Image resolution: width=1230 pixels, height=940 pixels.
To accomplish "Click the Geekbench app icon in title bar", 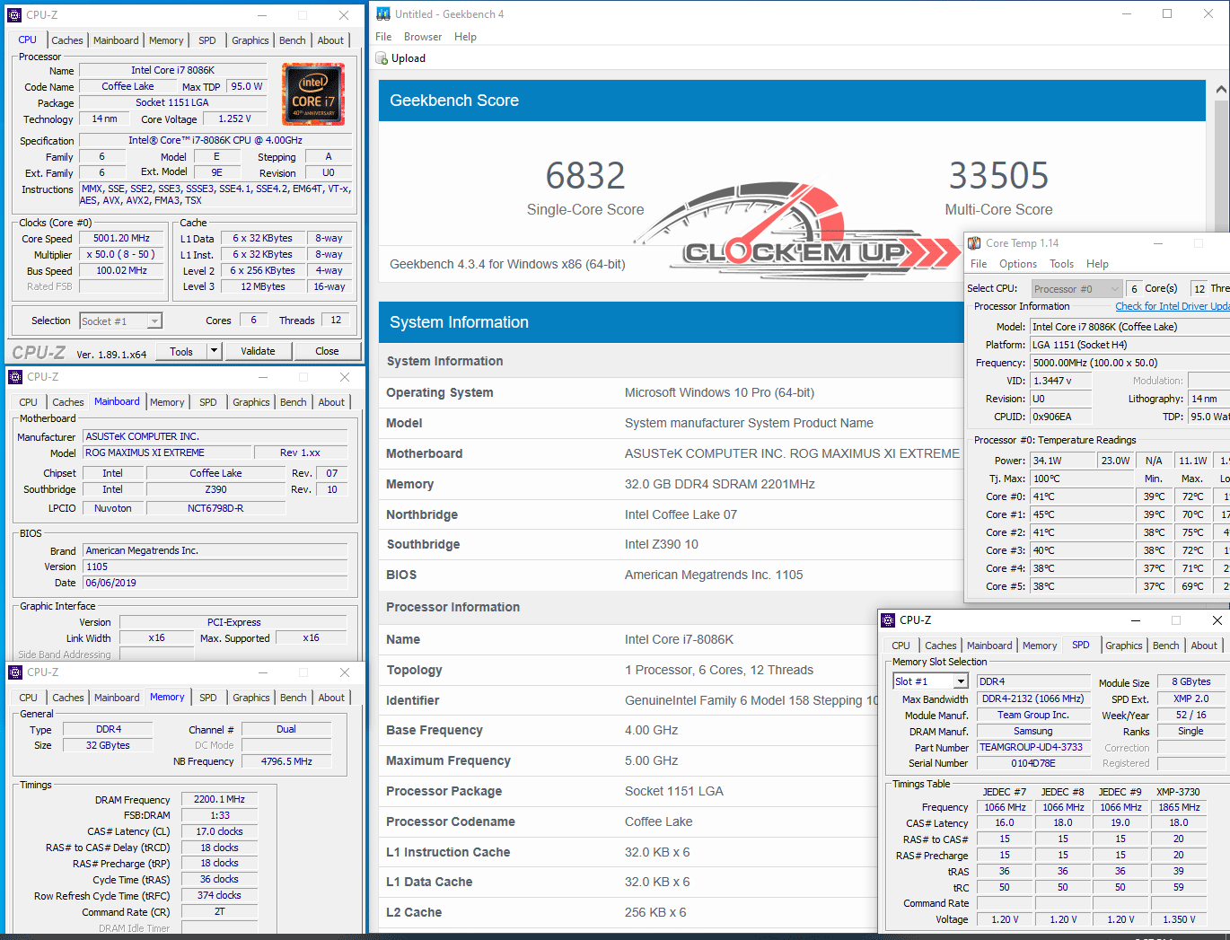I will tap(383, 13).
